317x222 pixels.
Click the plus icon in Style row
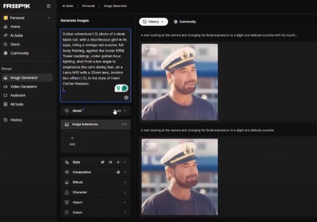tap(118, 162)
